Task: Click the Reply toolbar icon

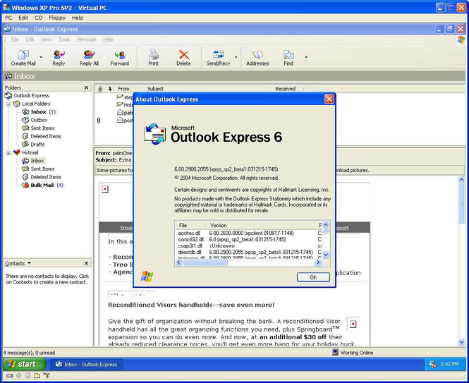Action: [59, 54]
